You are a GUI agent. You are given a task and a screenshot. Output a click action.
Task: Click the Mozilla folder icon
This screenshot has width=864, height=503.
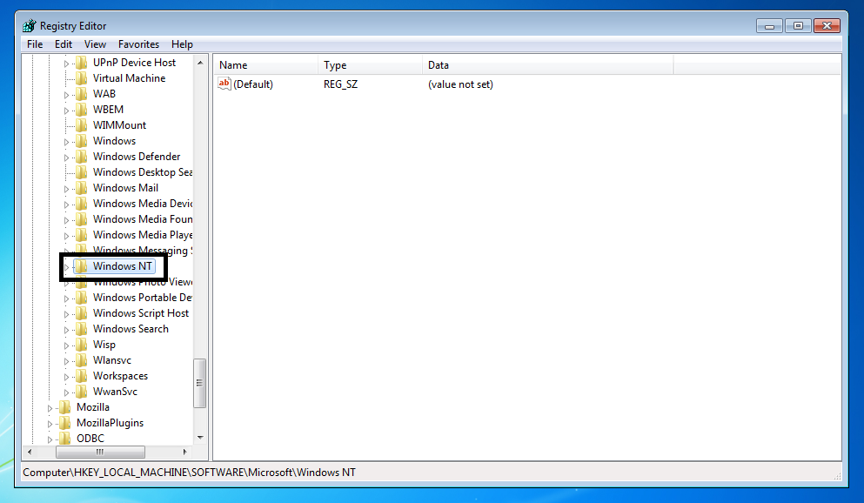(65, 406)
